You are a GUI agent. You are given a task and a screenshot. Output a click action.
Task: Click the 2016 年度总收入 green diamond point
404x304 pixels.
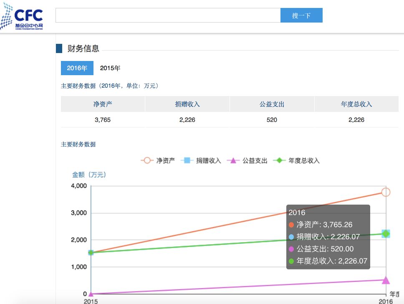(x=386, y=233)
